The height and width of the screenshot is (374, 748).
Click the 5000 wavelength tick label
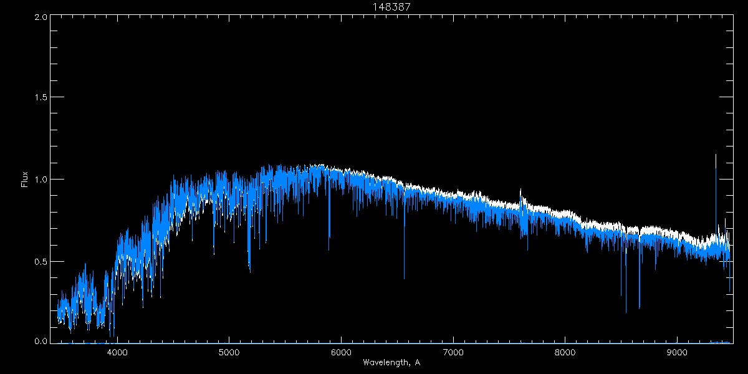(229, 352)
